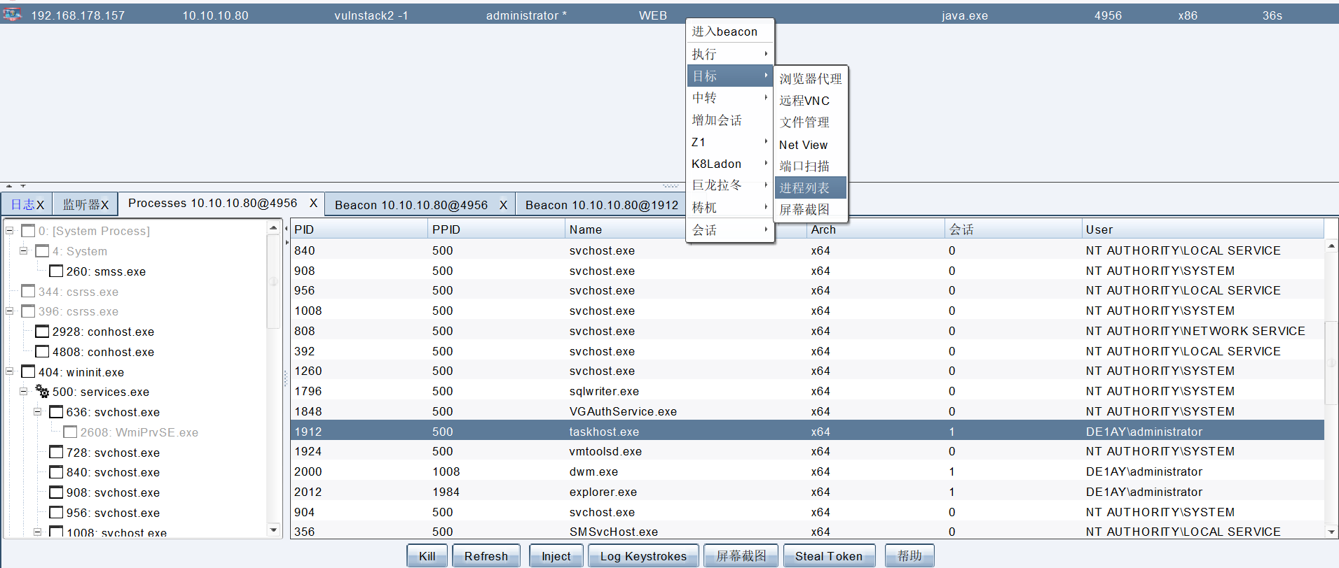Select the beacon computer icon for 192.168.178.157
The height and width of the screenshot is (568, 1339).
coord(12,14)
